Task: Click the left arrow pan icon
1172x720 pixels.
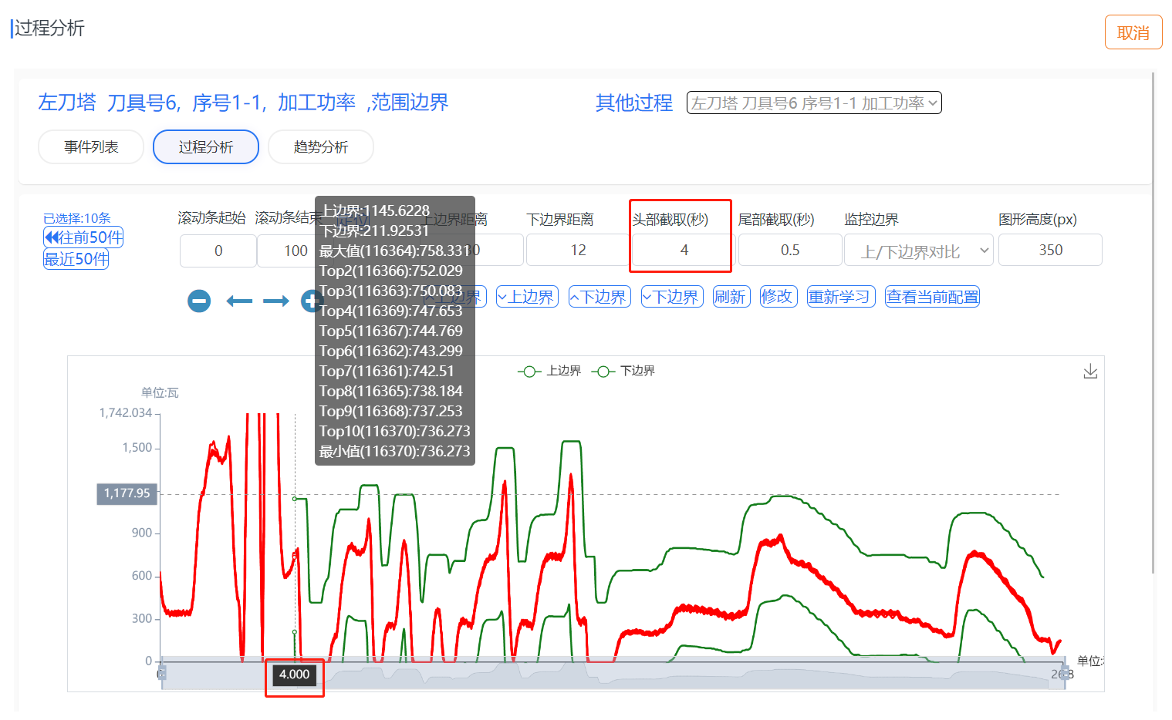Action: coord(239,301)
